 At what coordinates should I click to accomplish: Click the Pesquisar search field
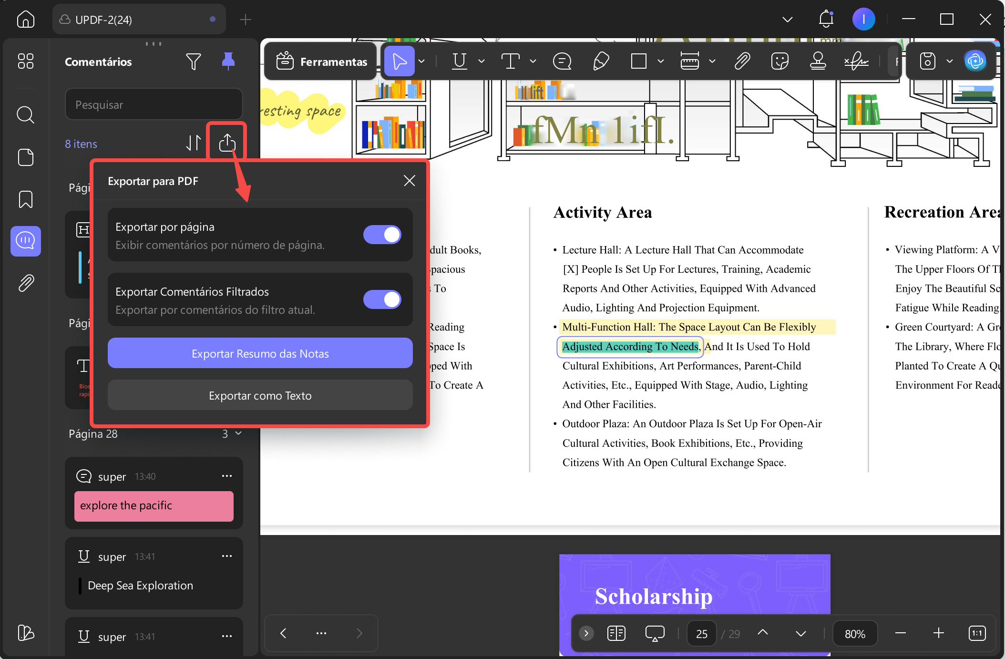pos(154,104)
